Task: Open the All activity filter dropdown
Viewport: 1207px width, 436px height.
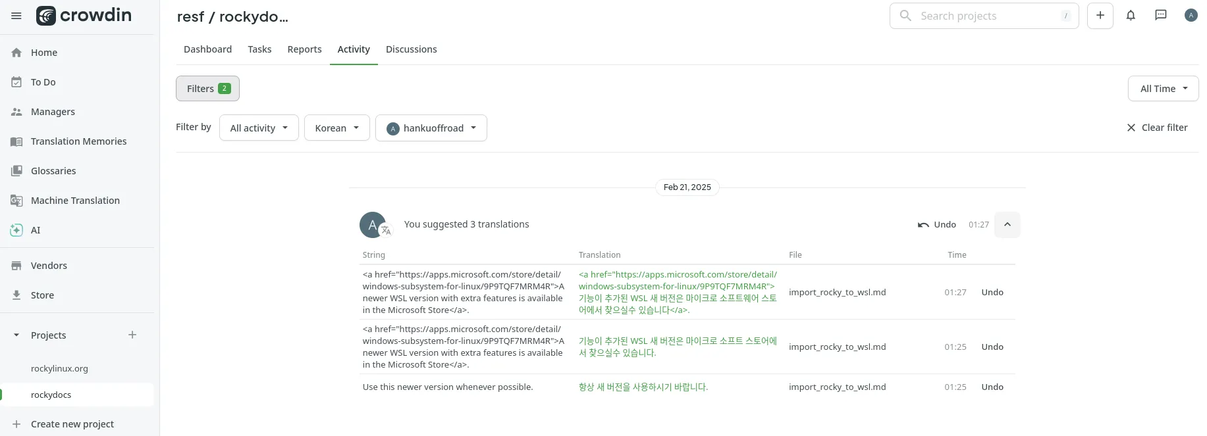Action: click(259, 128)
